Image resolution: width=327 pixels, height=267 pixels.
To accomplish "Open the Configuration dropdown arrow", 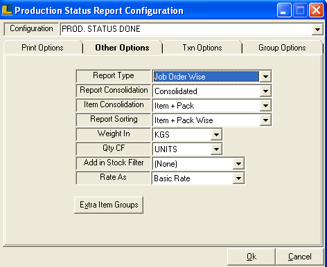I will tap(317, 29).
